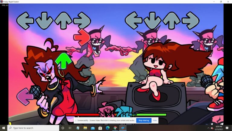Minimize the Friday Night Funkin' window
The width and height of the screenshot is (232, 131).
pyautogui.click(x=214, y=2)
